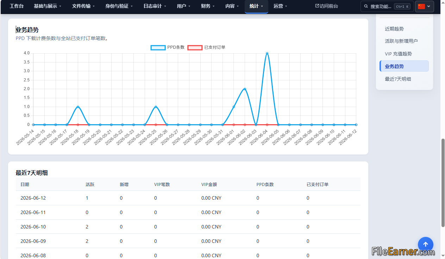The image size is (445, 259).
Task: Click the 2026-06-04 peak data point
Action: [x=267, y=53]
